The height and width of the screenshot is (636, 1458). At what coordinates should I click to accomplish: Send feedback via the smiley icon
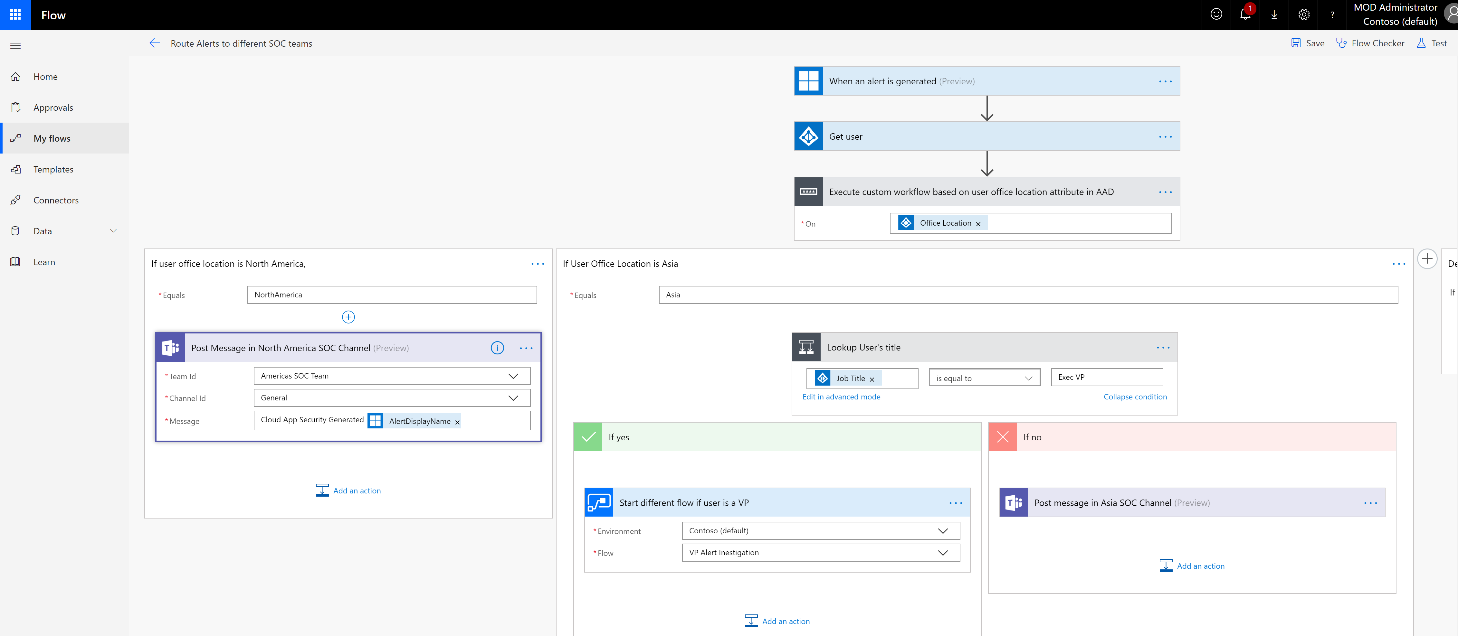tap(1216, 15)
